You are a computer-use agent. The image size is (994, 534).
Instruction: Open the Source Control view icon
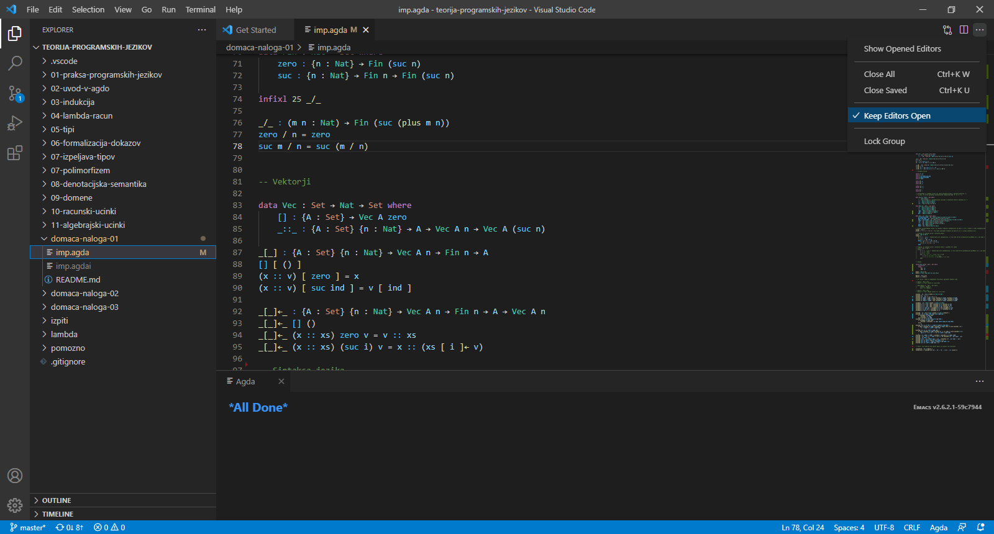click(x=15, y=93)
